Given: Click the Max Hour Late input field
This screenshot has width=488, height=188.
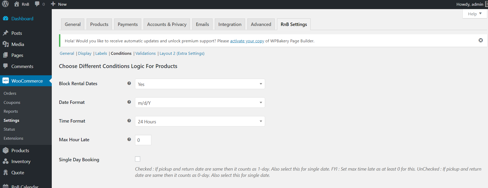Looking at the screenshot, I should pos(143,140).
